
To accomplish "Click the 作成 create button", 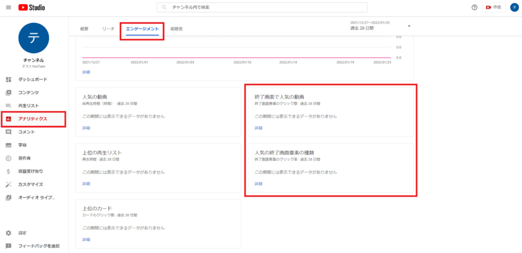I will [x=493, y=7].
